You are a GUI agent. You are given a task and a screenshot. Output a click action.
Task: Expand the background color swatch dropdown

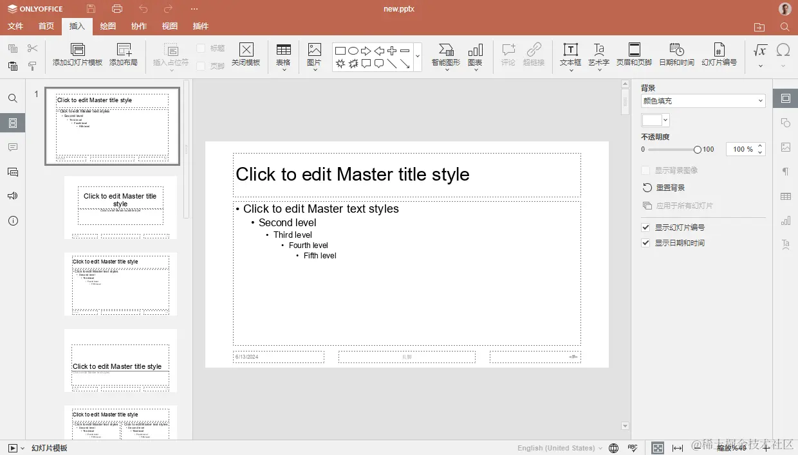coord(664,120)
